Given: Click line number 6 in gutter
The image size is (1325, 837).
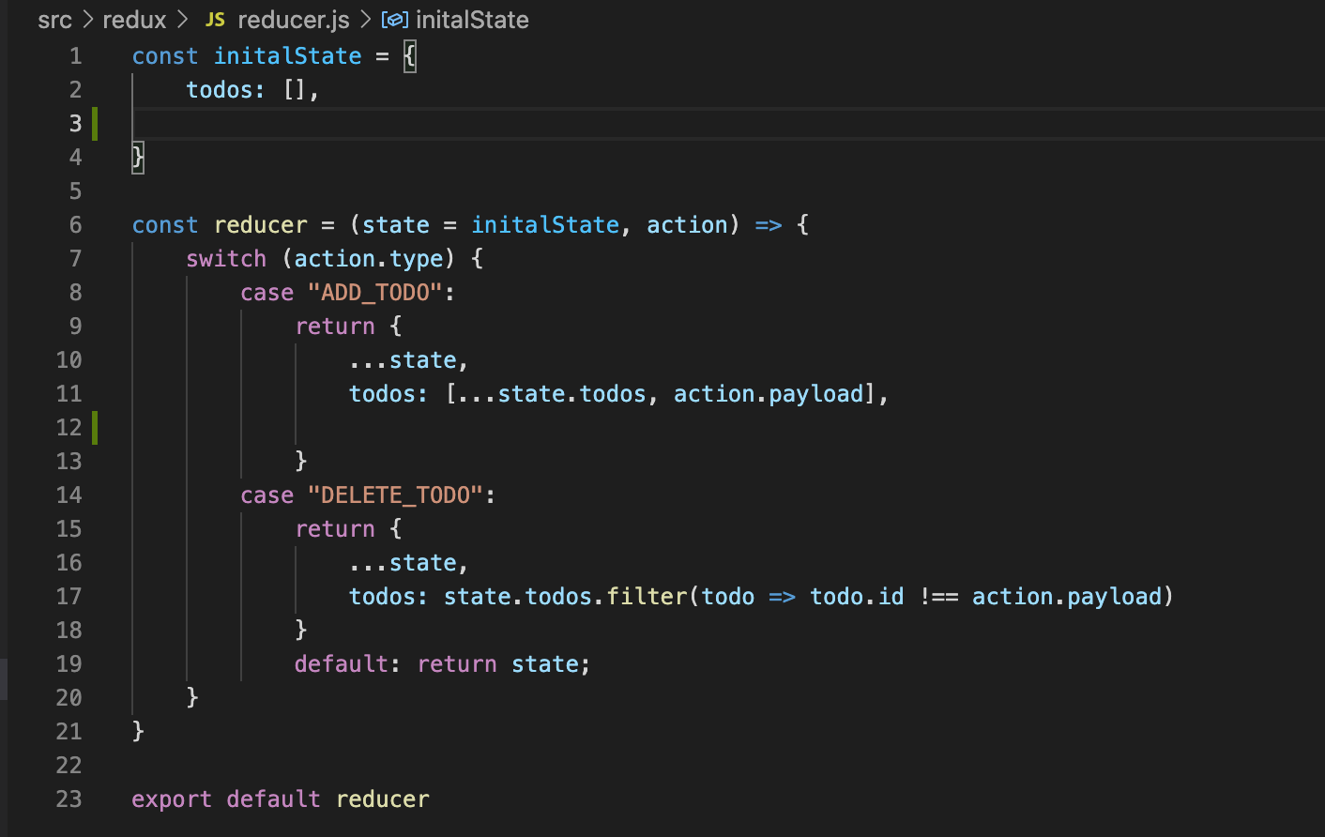Looking at the screenshot, I should [x=75, y=225].
